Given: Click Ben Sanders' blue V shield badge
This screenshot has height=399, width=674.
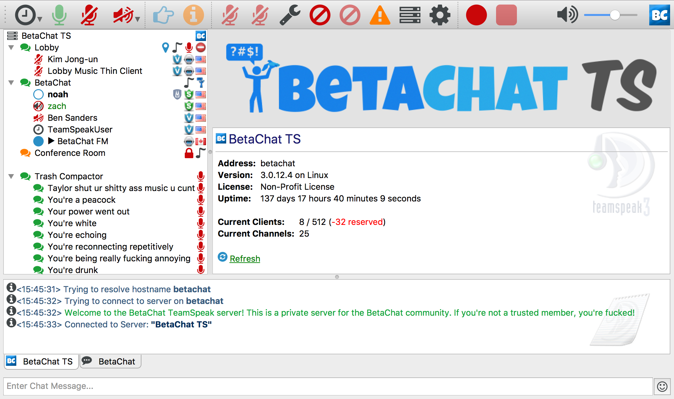Looking at the screenshot, I should 189,118.
